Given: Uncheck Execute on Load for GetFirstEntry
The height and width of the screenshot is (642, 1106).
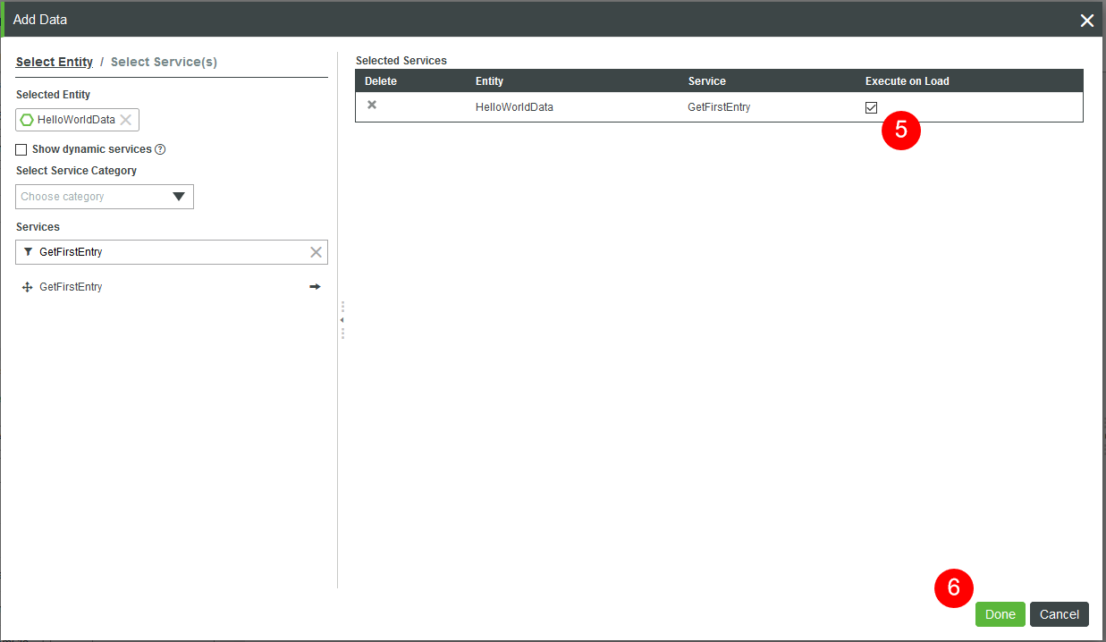Looking at the screenshot, I should pyautogui.click(x=871, y=107).
